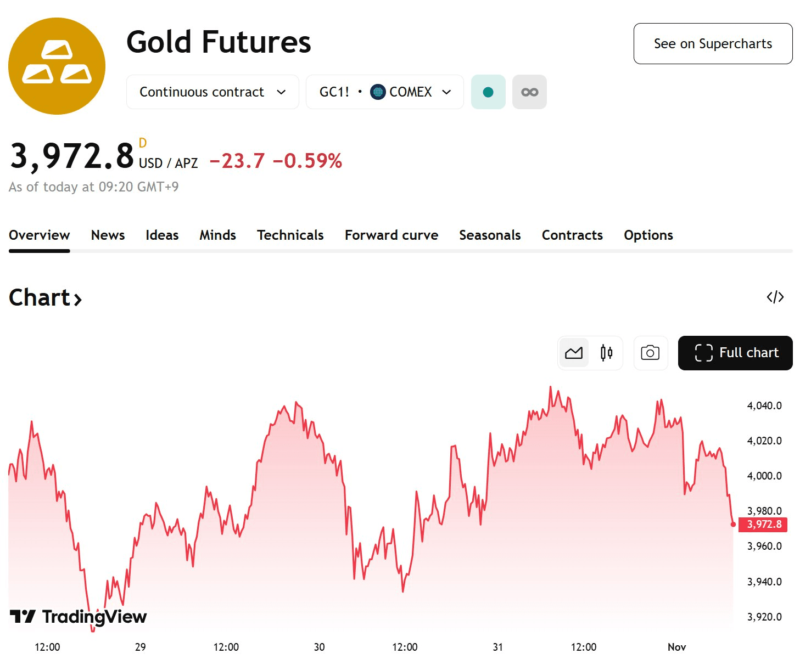The height and width of the screenshot is (665, 811).
Task: Take a chart snapshot with camera icon
Action: (x=650, y=353)
